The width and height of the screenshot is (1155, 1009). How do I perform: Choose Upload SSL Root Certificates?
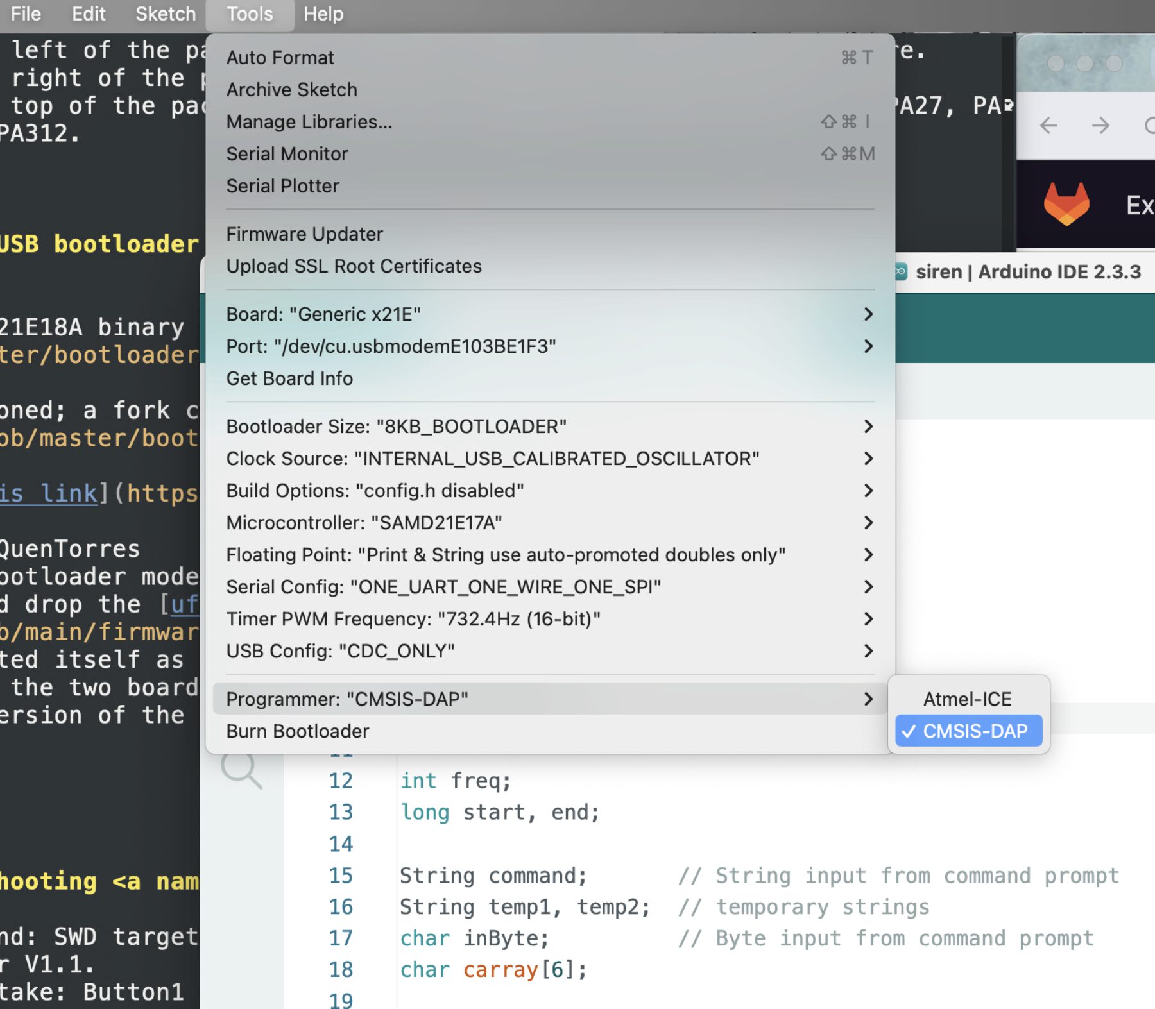550,266
